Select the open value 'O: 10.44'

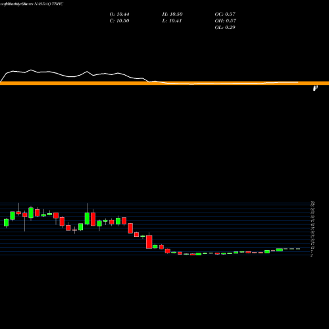[x=119, y=14]
